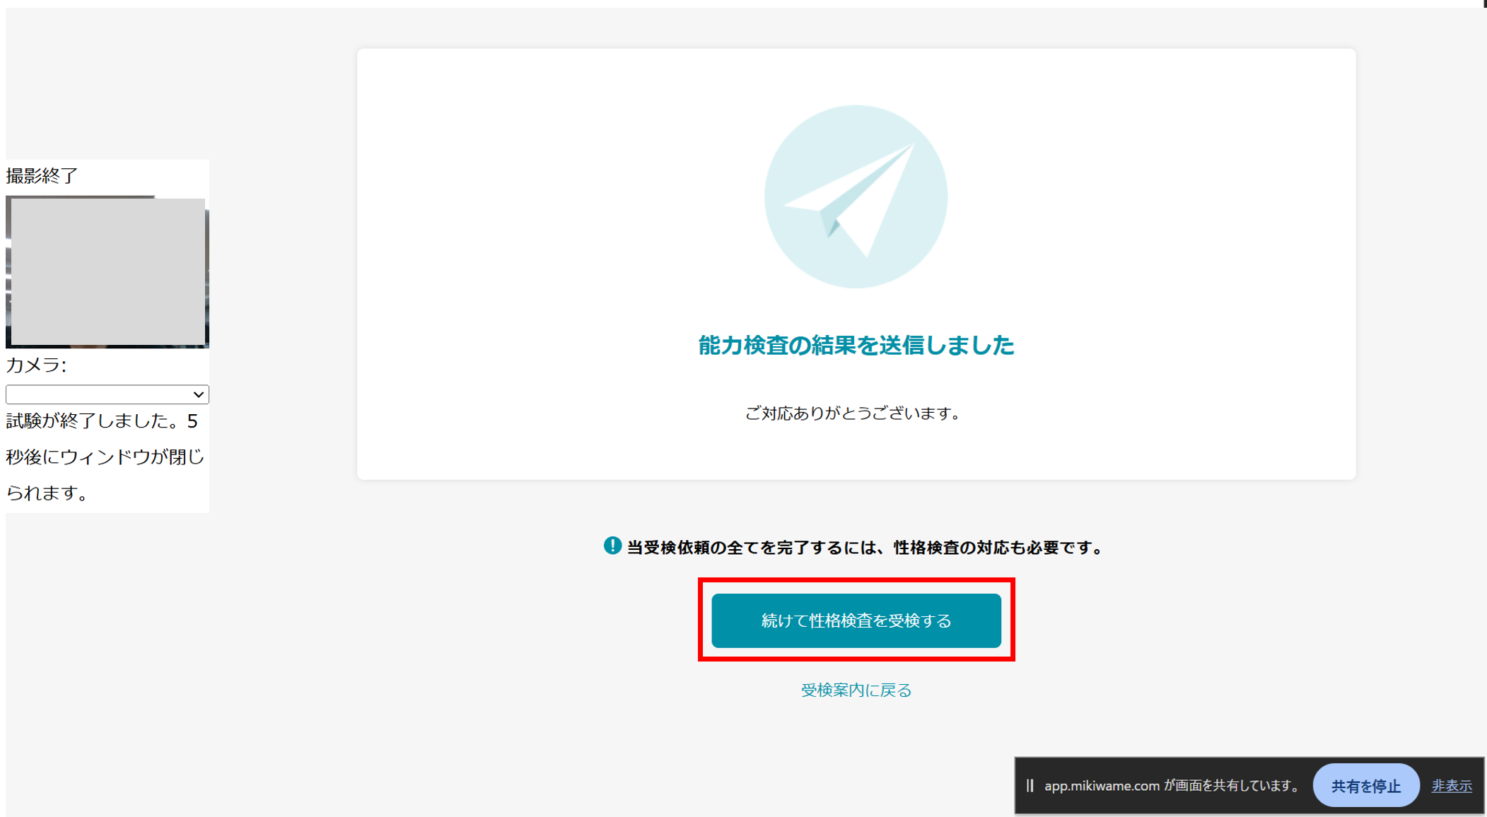Viewport: 1487px width, 817px height.
Task: Click the pause icon in the sharing bar
Action: pos(1030,784)
